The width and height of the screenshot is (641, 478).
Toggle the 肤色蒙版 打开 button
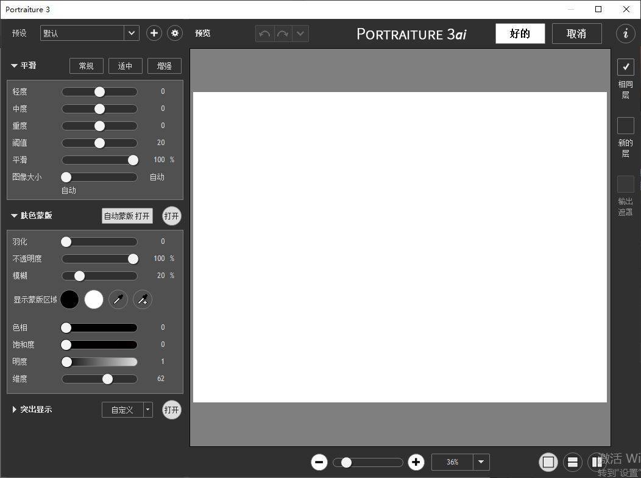click(172, 216)
